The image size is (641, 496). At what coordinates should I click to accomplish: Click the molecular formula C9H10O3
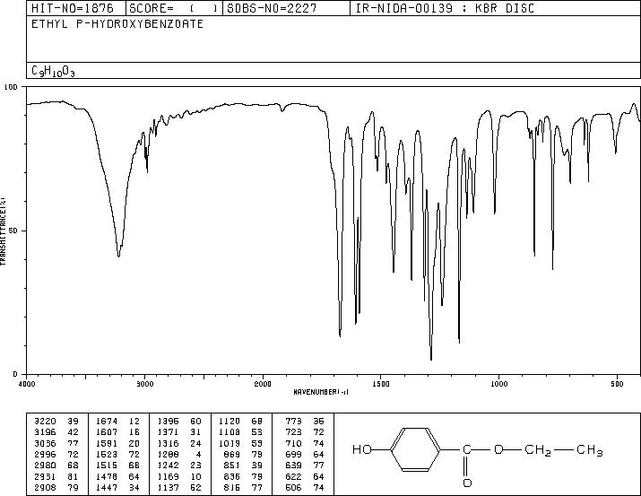pos(53,71)
